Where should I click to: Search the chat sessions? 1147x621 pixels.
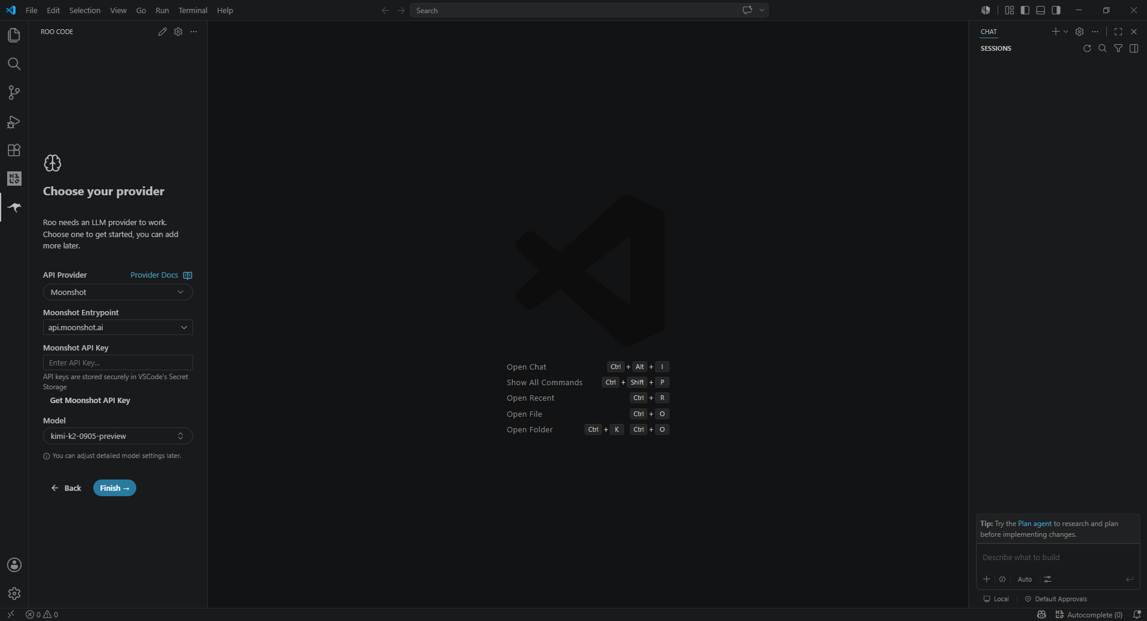click(1103, 48)
